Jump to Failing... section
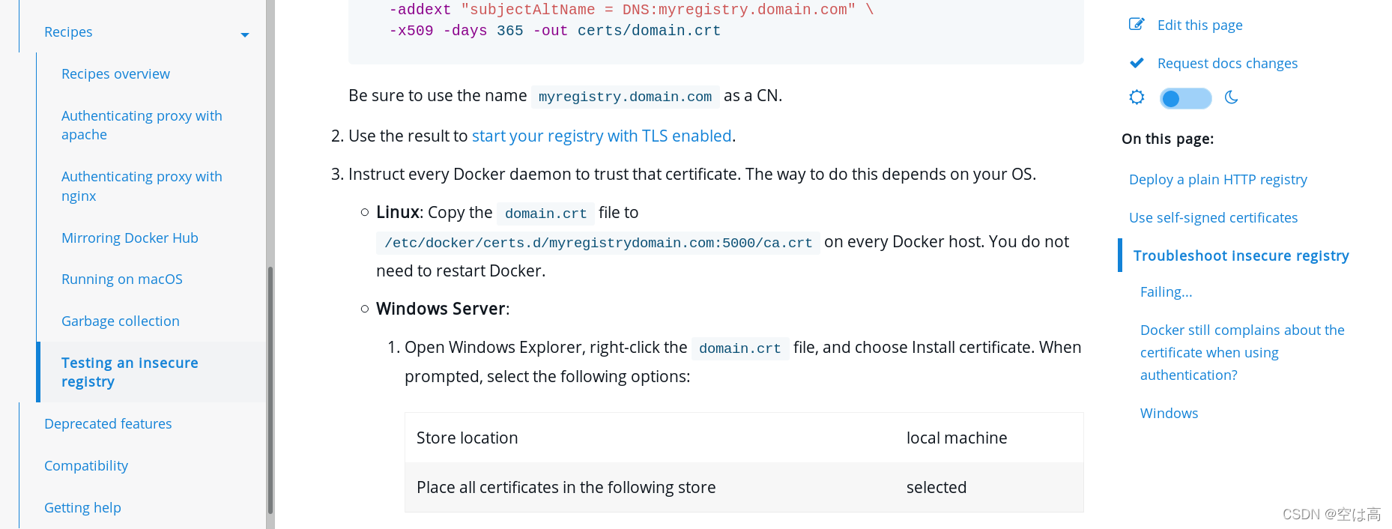Screen dimensions: 1392x529 (x=1166, y=292)
